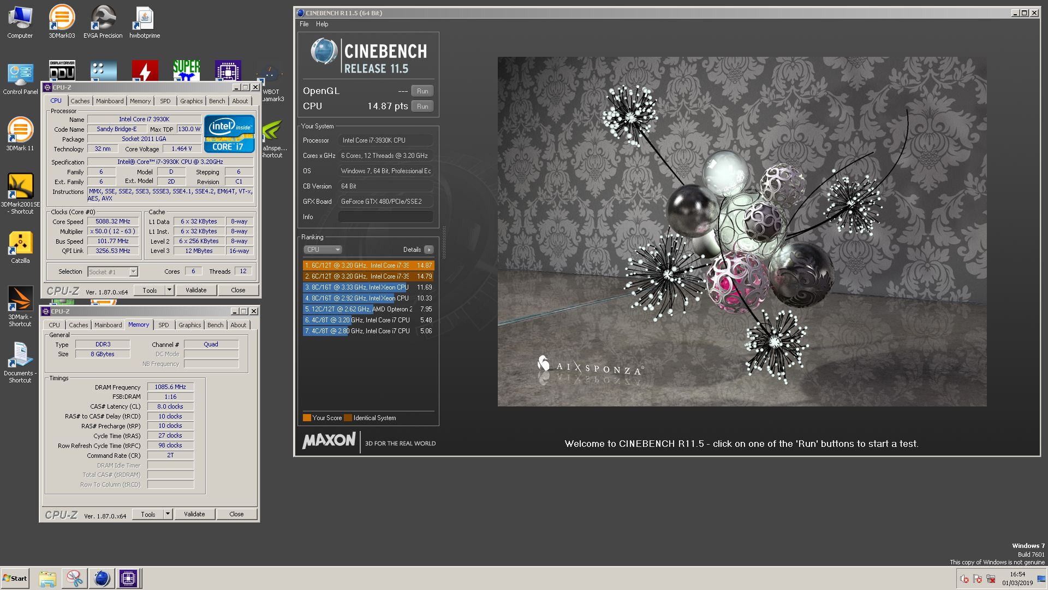The image size is (1048, 590).
Task: Select 4C/8T 2.80 GHz ranking entry 5.06
Action: [x=368, y=331]
